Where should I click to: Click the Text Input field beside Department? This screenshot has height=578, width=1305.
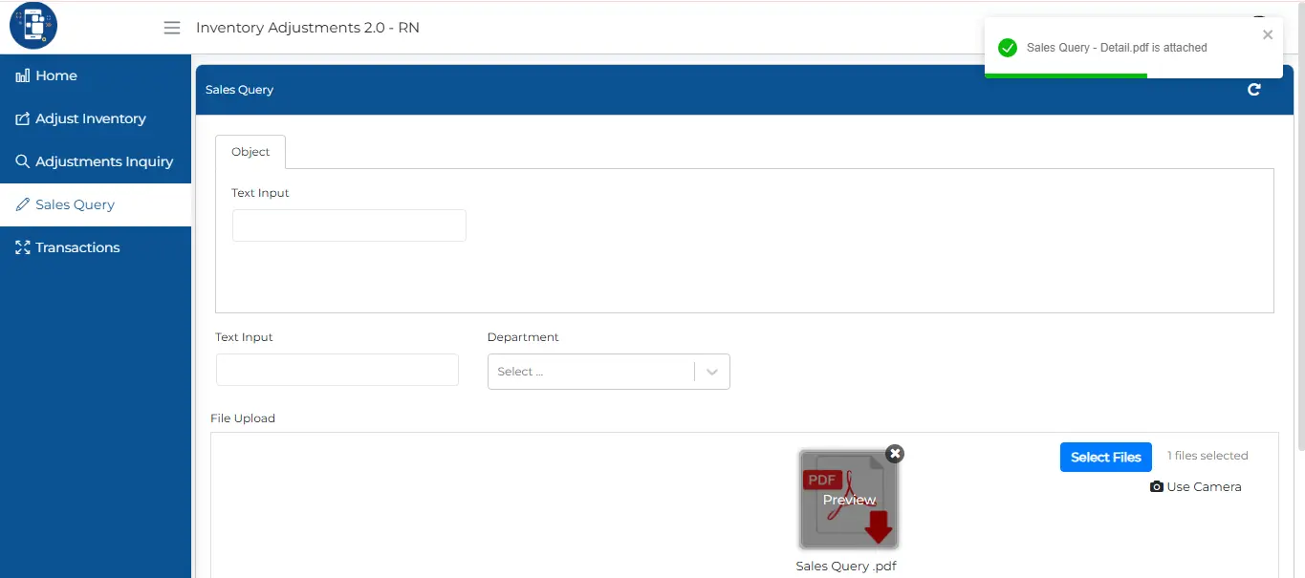(337, 370)
